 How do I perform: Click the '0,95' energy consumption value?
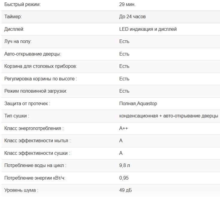pyautogui.click(x=124, y=178)
